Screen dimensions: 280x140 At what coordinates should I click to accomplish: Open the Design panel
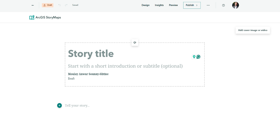[145, 5]
